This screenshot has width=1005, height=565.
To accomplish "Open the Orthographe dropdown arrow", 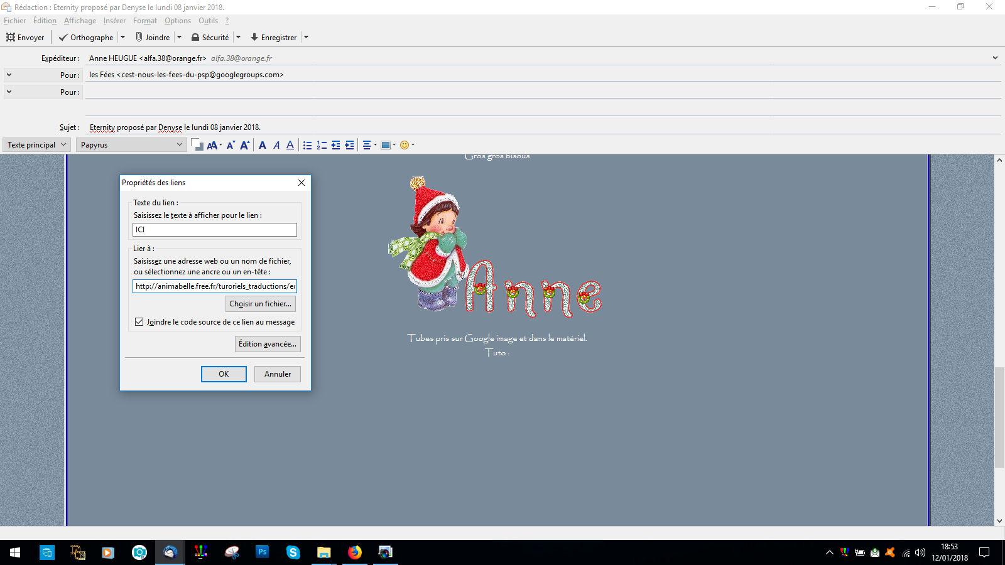I will (x=122, y=37).
